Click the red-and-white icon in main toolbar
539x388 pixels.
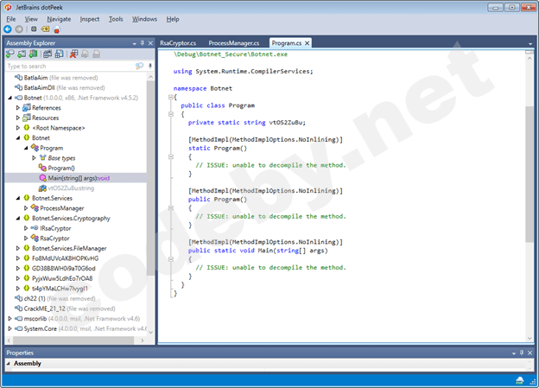point(56,29)
